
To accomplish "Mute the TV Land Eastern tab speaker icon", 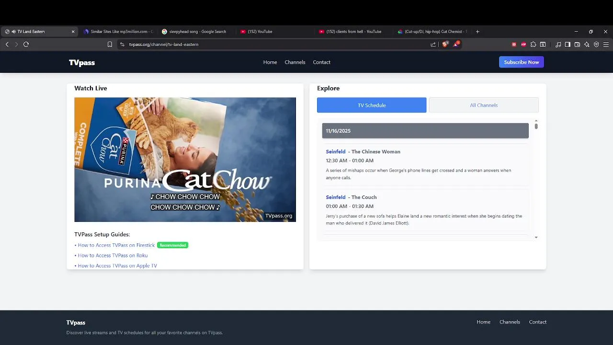I will (13, 32).
